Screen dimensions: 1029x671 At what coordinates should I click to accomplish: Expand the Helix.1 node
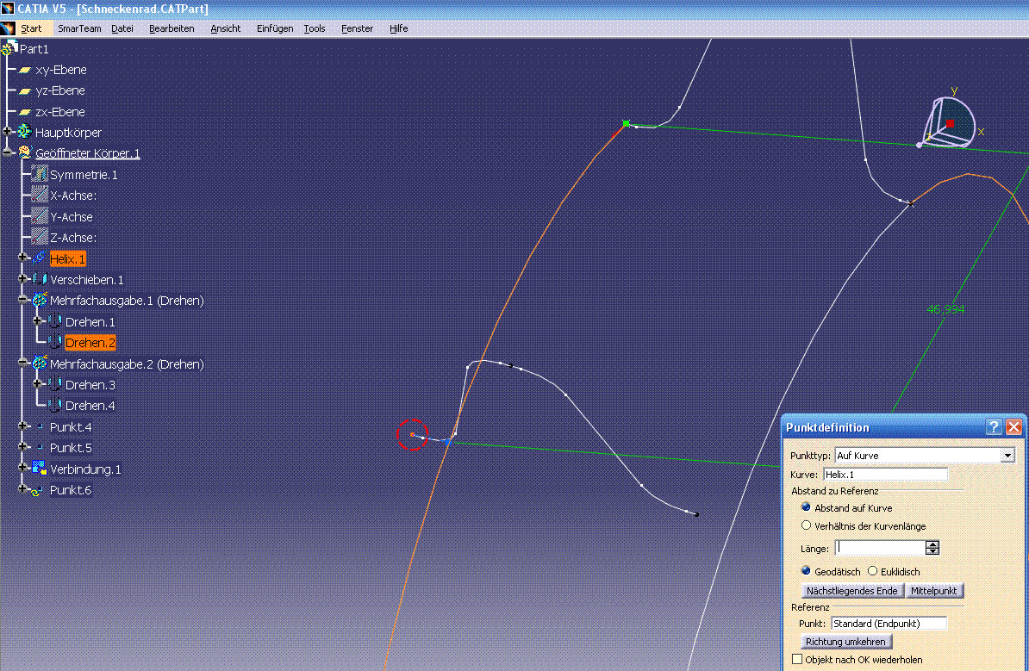pyautogui.click(x=23, y=258)
